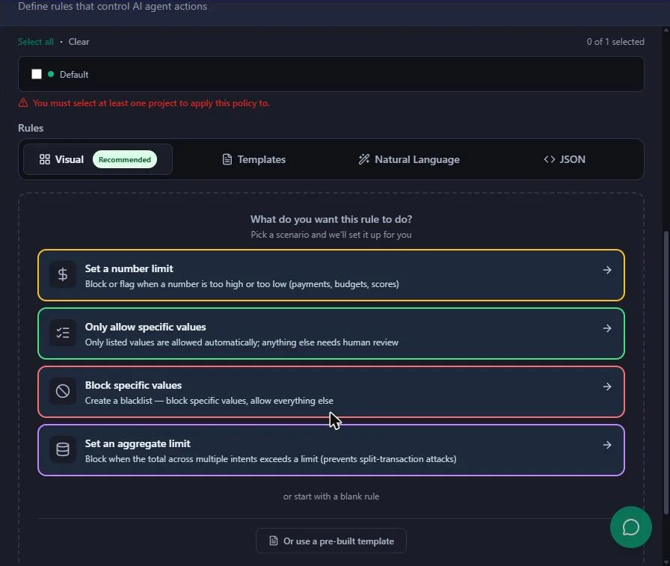Click the checklist icon for allowed values

(x=63, y=333)
